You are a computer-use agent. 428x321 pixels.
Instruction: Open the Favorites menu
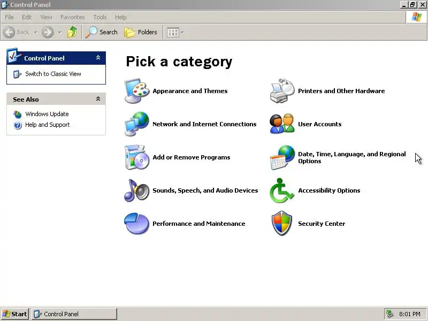(x=73, y=17)
